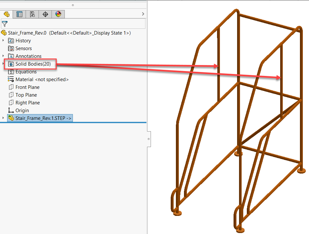Select the Stair_Frame_Rev.1.STEP -> feature
Image resolution: width=309 pixels, height=234 pixels.
[x=43, y=118]
